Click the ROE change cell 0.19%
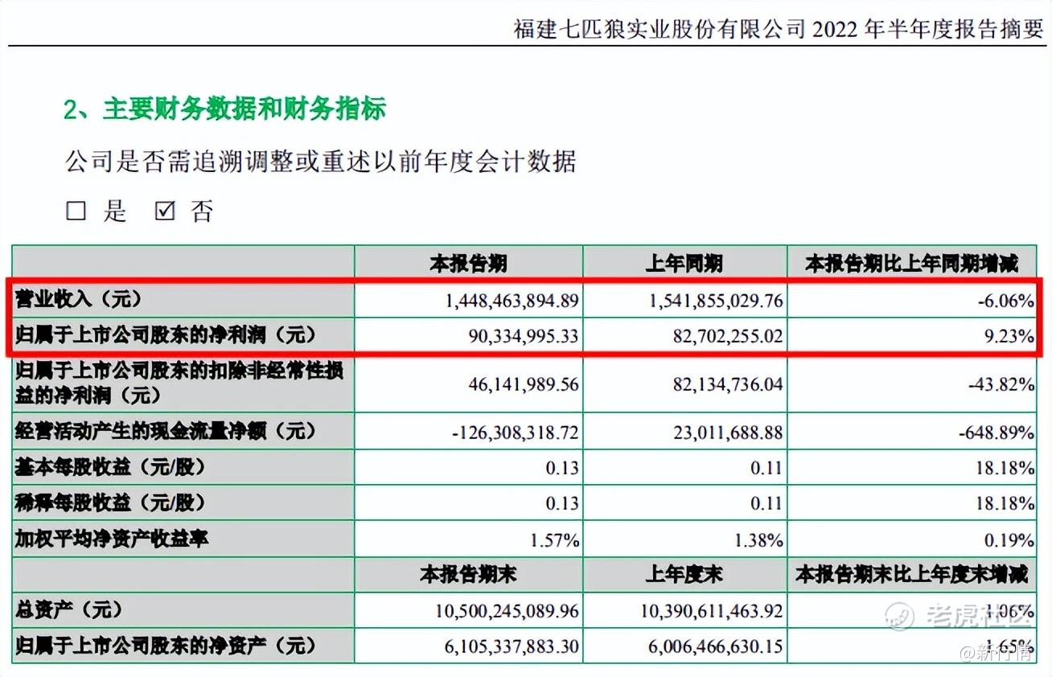This screenshot has height=677, width=1052. pos(1010,540)
